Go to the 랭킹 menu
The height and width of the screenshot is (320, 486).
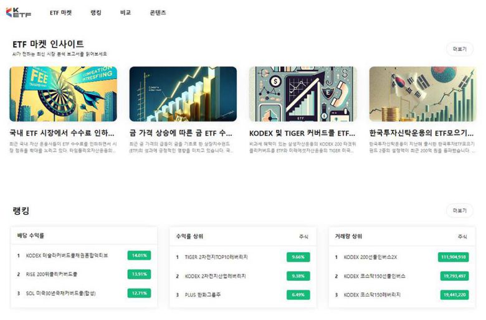[x=96, y=12]
